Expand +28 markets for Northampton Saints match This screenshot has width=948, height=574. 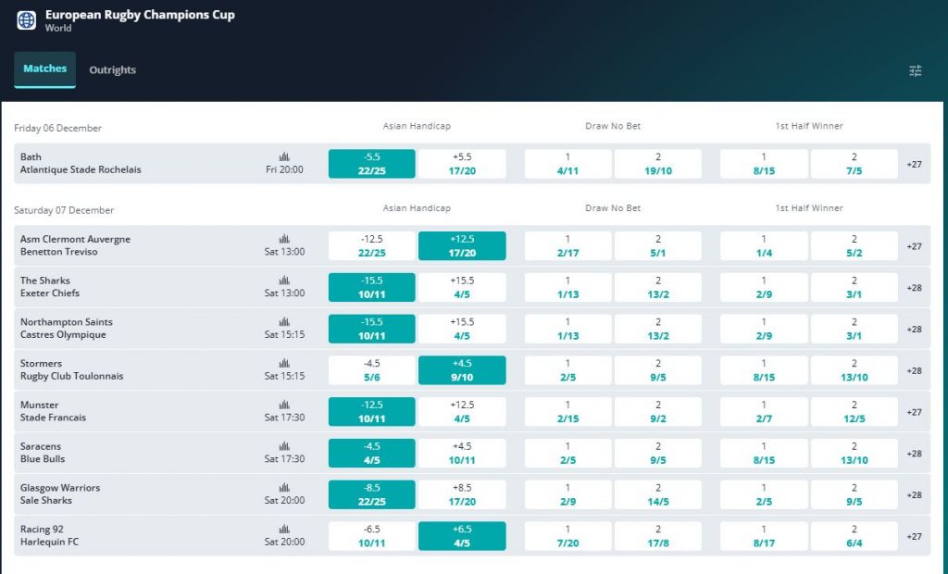[x=914, y=329]
